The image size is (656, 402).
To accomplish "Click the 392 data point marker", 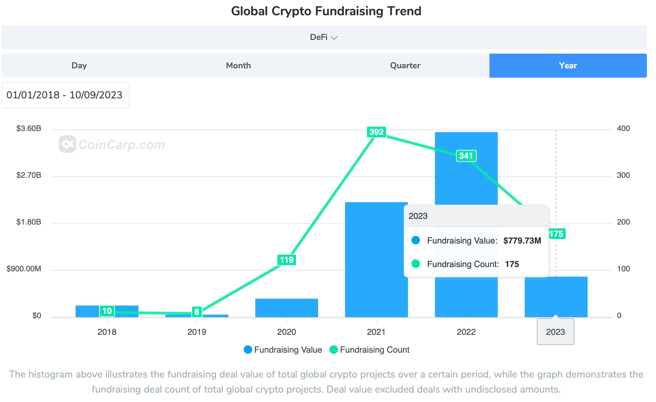I will (376, 132).
